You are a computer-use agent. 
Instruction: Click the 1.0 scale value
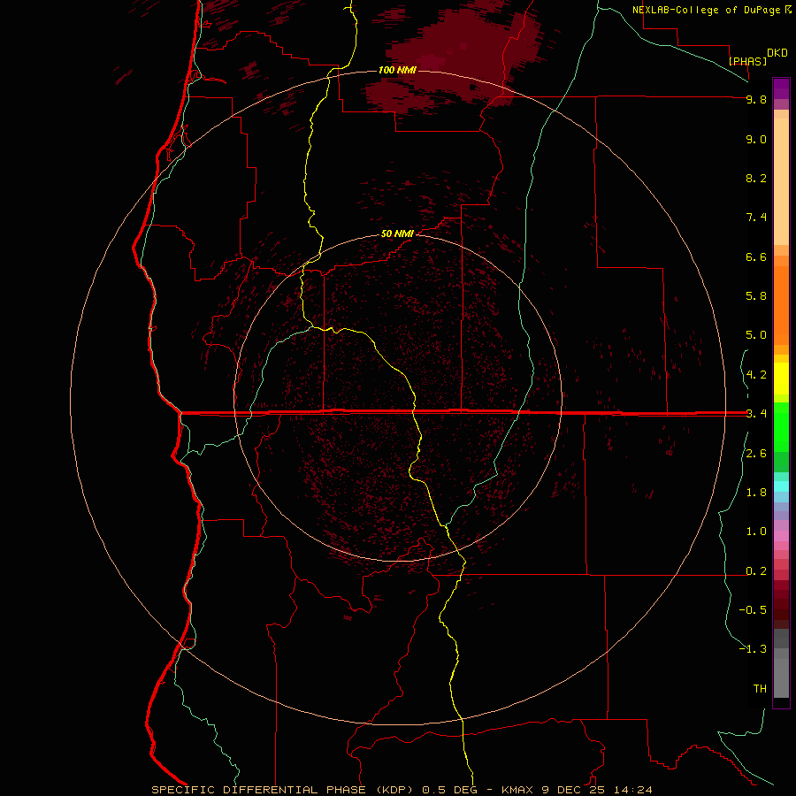pyautogui.click(x=756, y=532)
